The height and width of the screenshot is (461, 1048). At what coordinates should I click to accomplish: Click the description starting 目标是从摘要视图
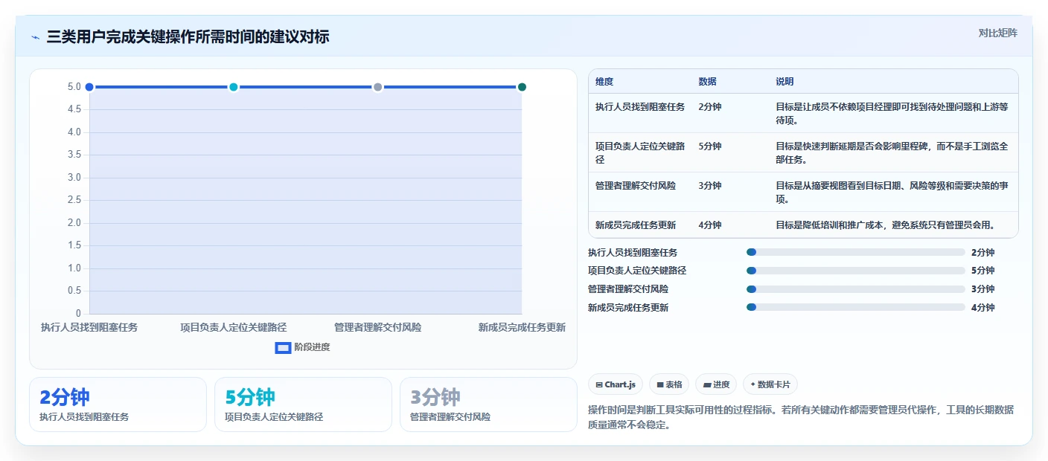[892, 193]
